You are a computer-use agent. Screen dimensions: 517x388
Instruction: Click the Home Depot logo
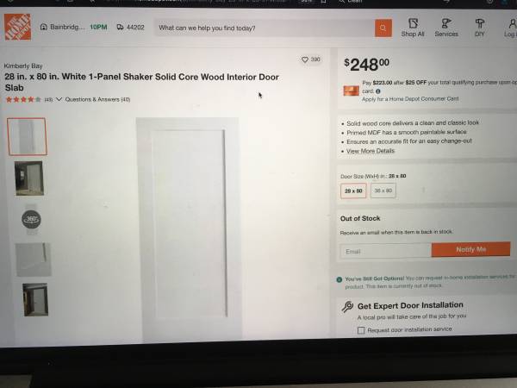click(x=17, y=27)
